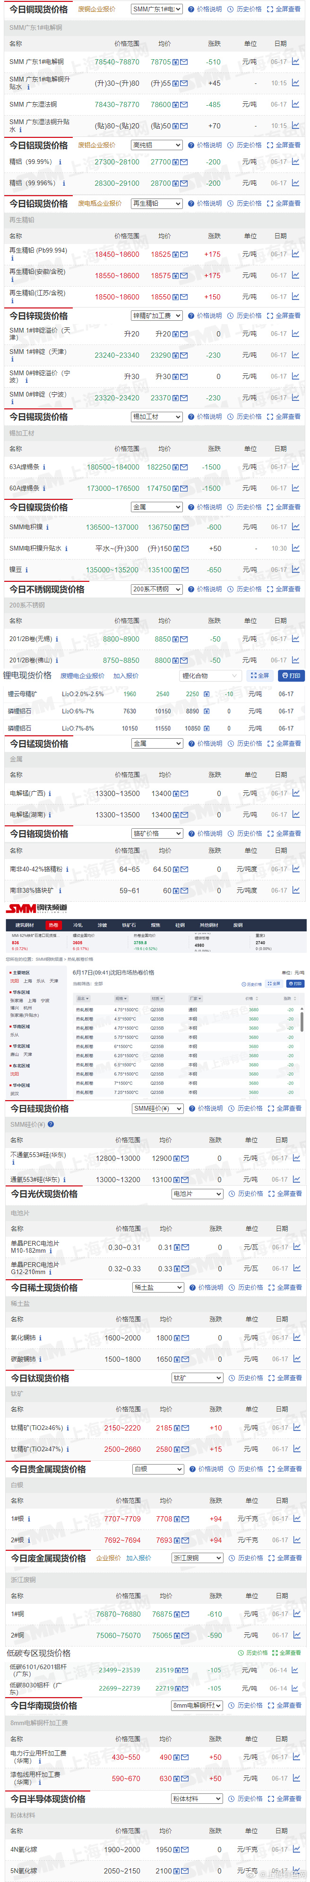Open the 白银 dropdown in precious metals section

tap(158, 1469)
